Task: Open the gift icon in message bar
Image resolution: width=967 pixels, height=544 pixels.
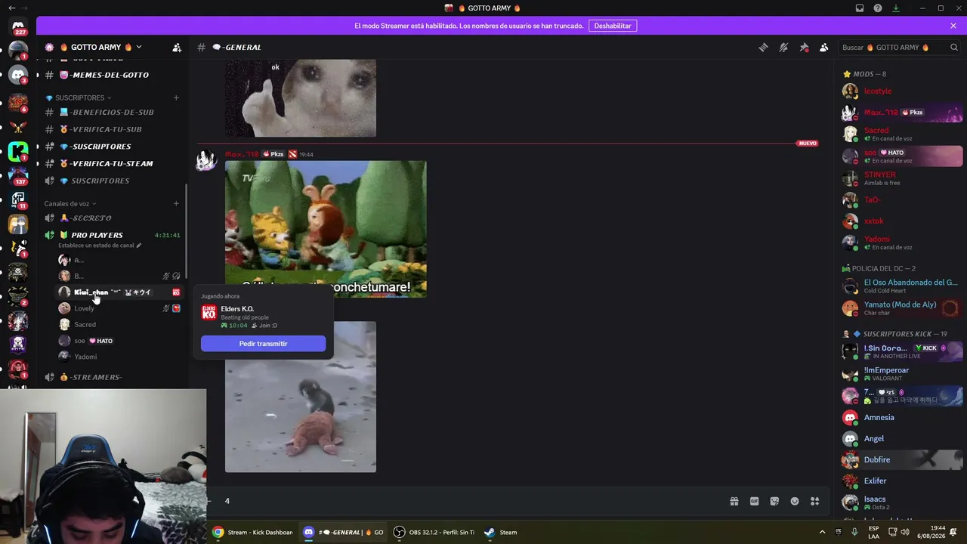Action: pyautogui.click(x=734, y=501)
